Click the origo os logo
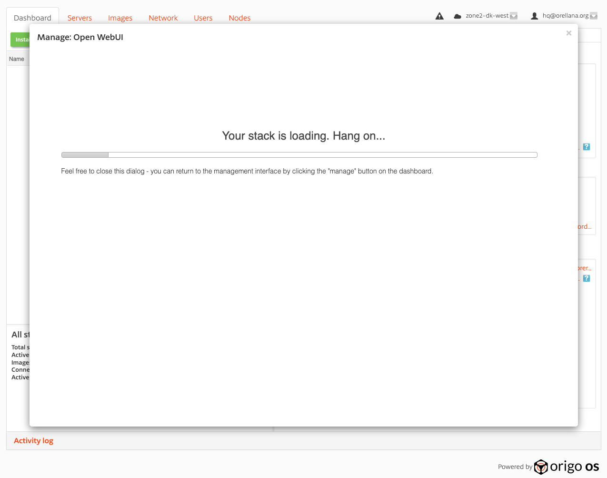607x478 pixels. tap(567, 467)
